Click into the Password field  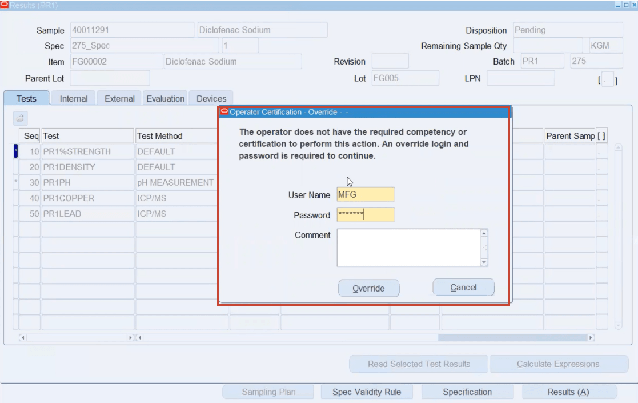click(366, 214)
